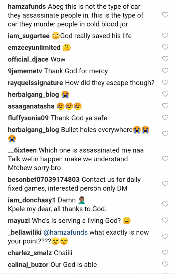Heart the 'Wow' comment by official_djace
This screenshot has height=274, width=176.
(165, 59)
